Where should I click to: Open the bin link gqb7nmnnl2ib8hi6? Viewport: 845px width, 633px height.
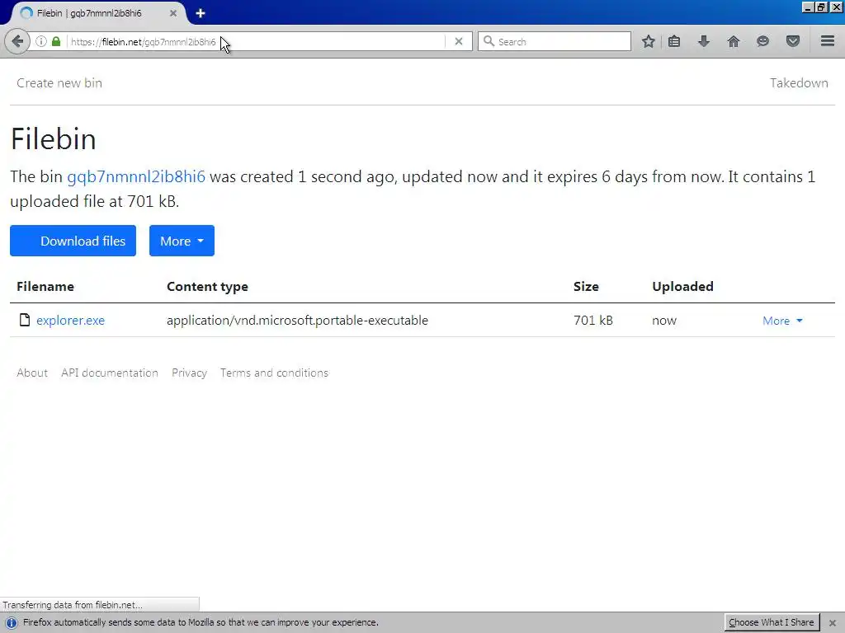136,177
